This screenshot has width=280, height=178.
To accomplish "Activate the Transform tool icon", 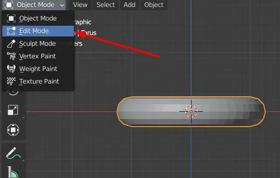I will click(13, 130).
